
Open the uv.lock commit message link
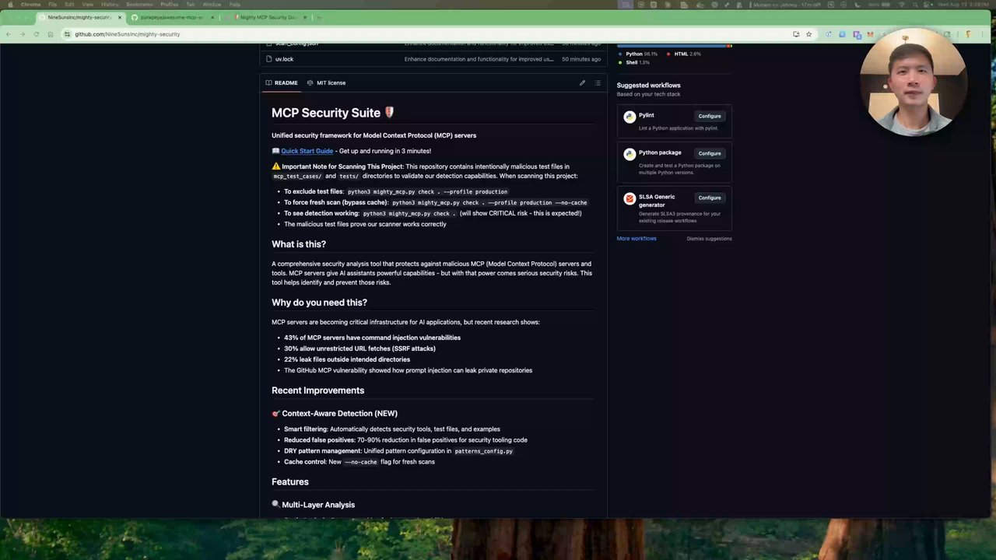click(x=479, y=59)
